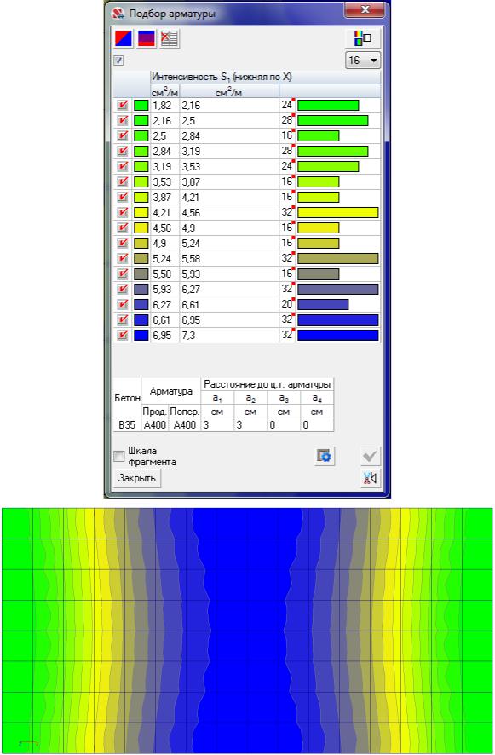Click the yellow swatch for row 4,21
The height and width of the screenshot is (755, 495).
tap(141, 212)
